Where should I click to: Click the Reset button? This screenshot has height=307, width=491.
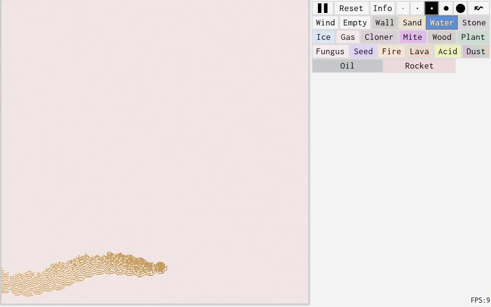click(x=351, y=8)
